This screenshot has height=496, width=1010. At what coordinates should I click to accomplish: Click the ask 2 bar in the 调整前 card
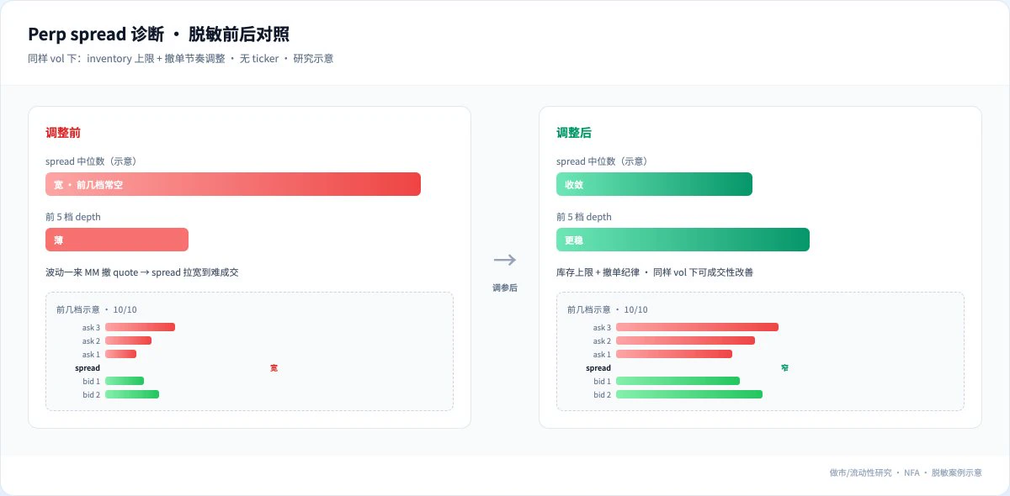[128, 340]
